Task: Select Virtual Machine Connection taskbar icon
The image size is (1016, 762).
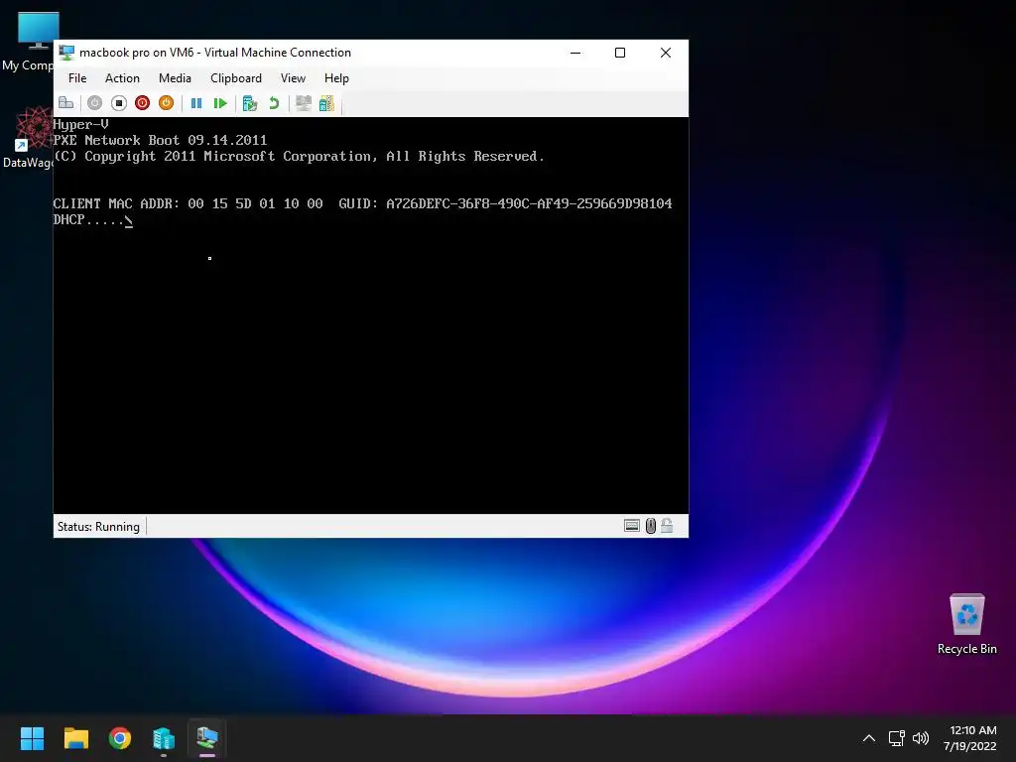Action: [x=207, y=738]
